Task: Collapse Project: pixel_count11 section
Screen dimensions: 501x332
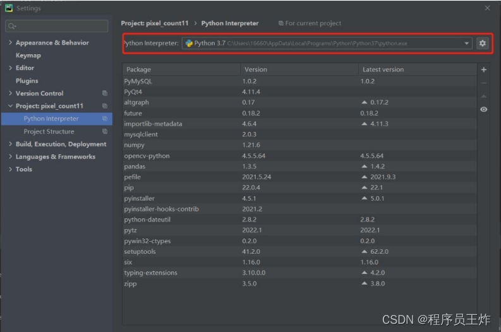Action: click(10, 106)
